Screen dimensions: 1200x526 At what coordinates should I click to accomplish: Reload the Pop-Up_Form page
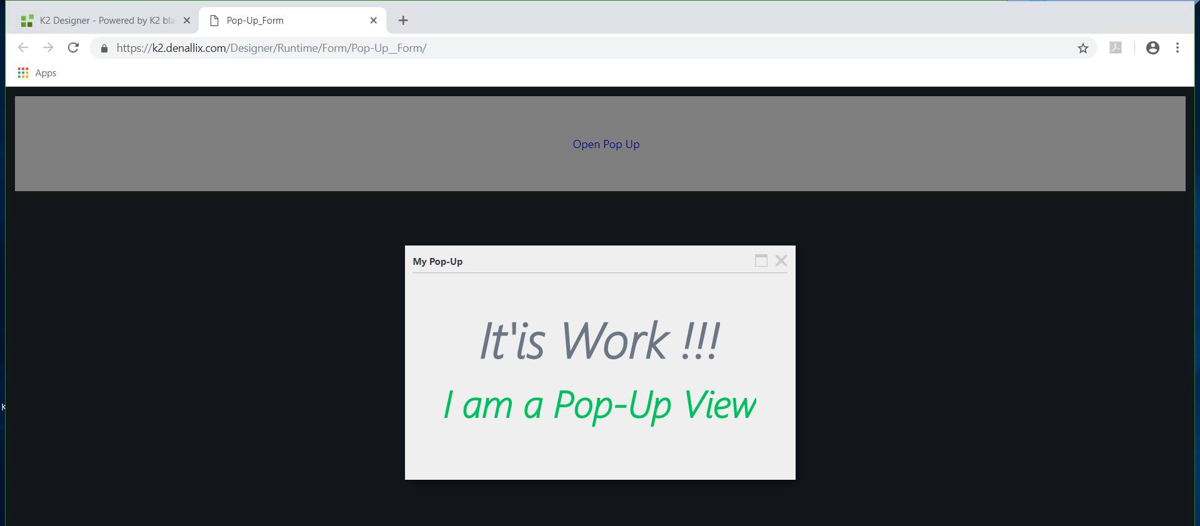73,48
